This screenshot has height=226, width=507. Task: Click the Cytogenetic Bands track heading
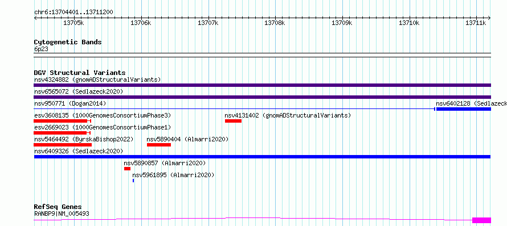(68, 42)
